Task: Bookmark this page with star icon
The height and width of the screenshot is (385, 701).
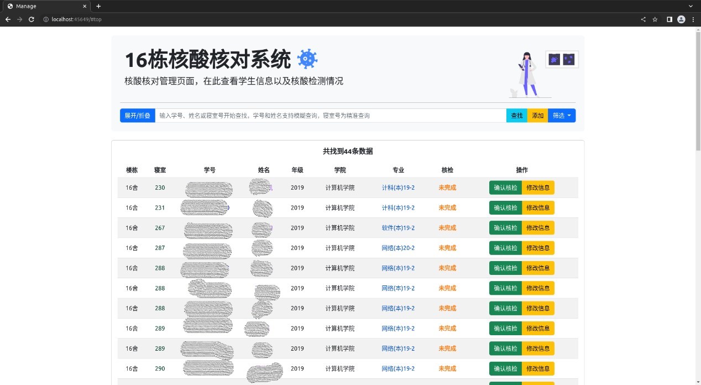Action: tap(655, 19)
